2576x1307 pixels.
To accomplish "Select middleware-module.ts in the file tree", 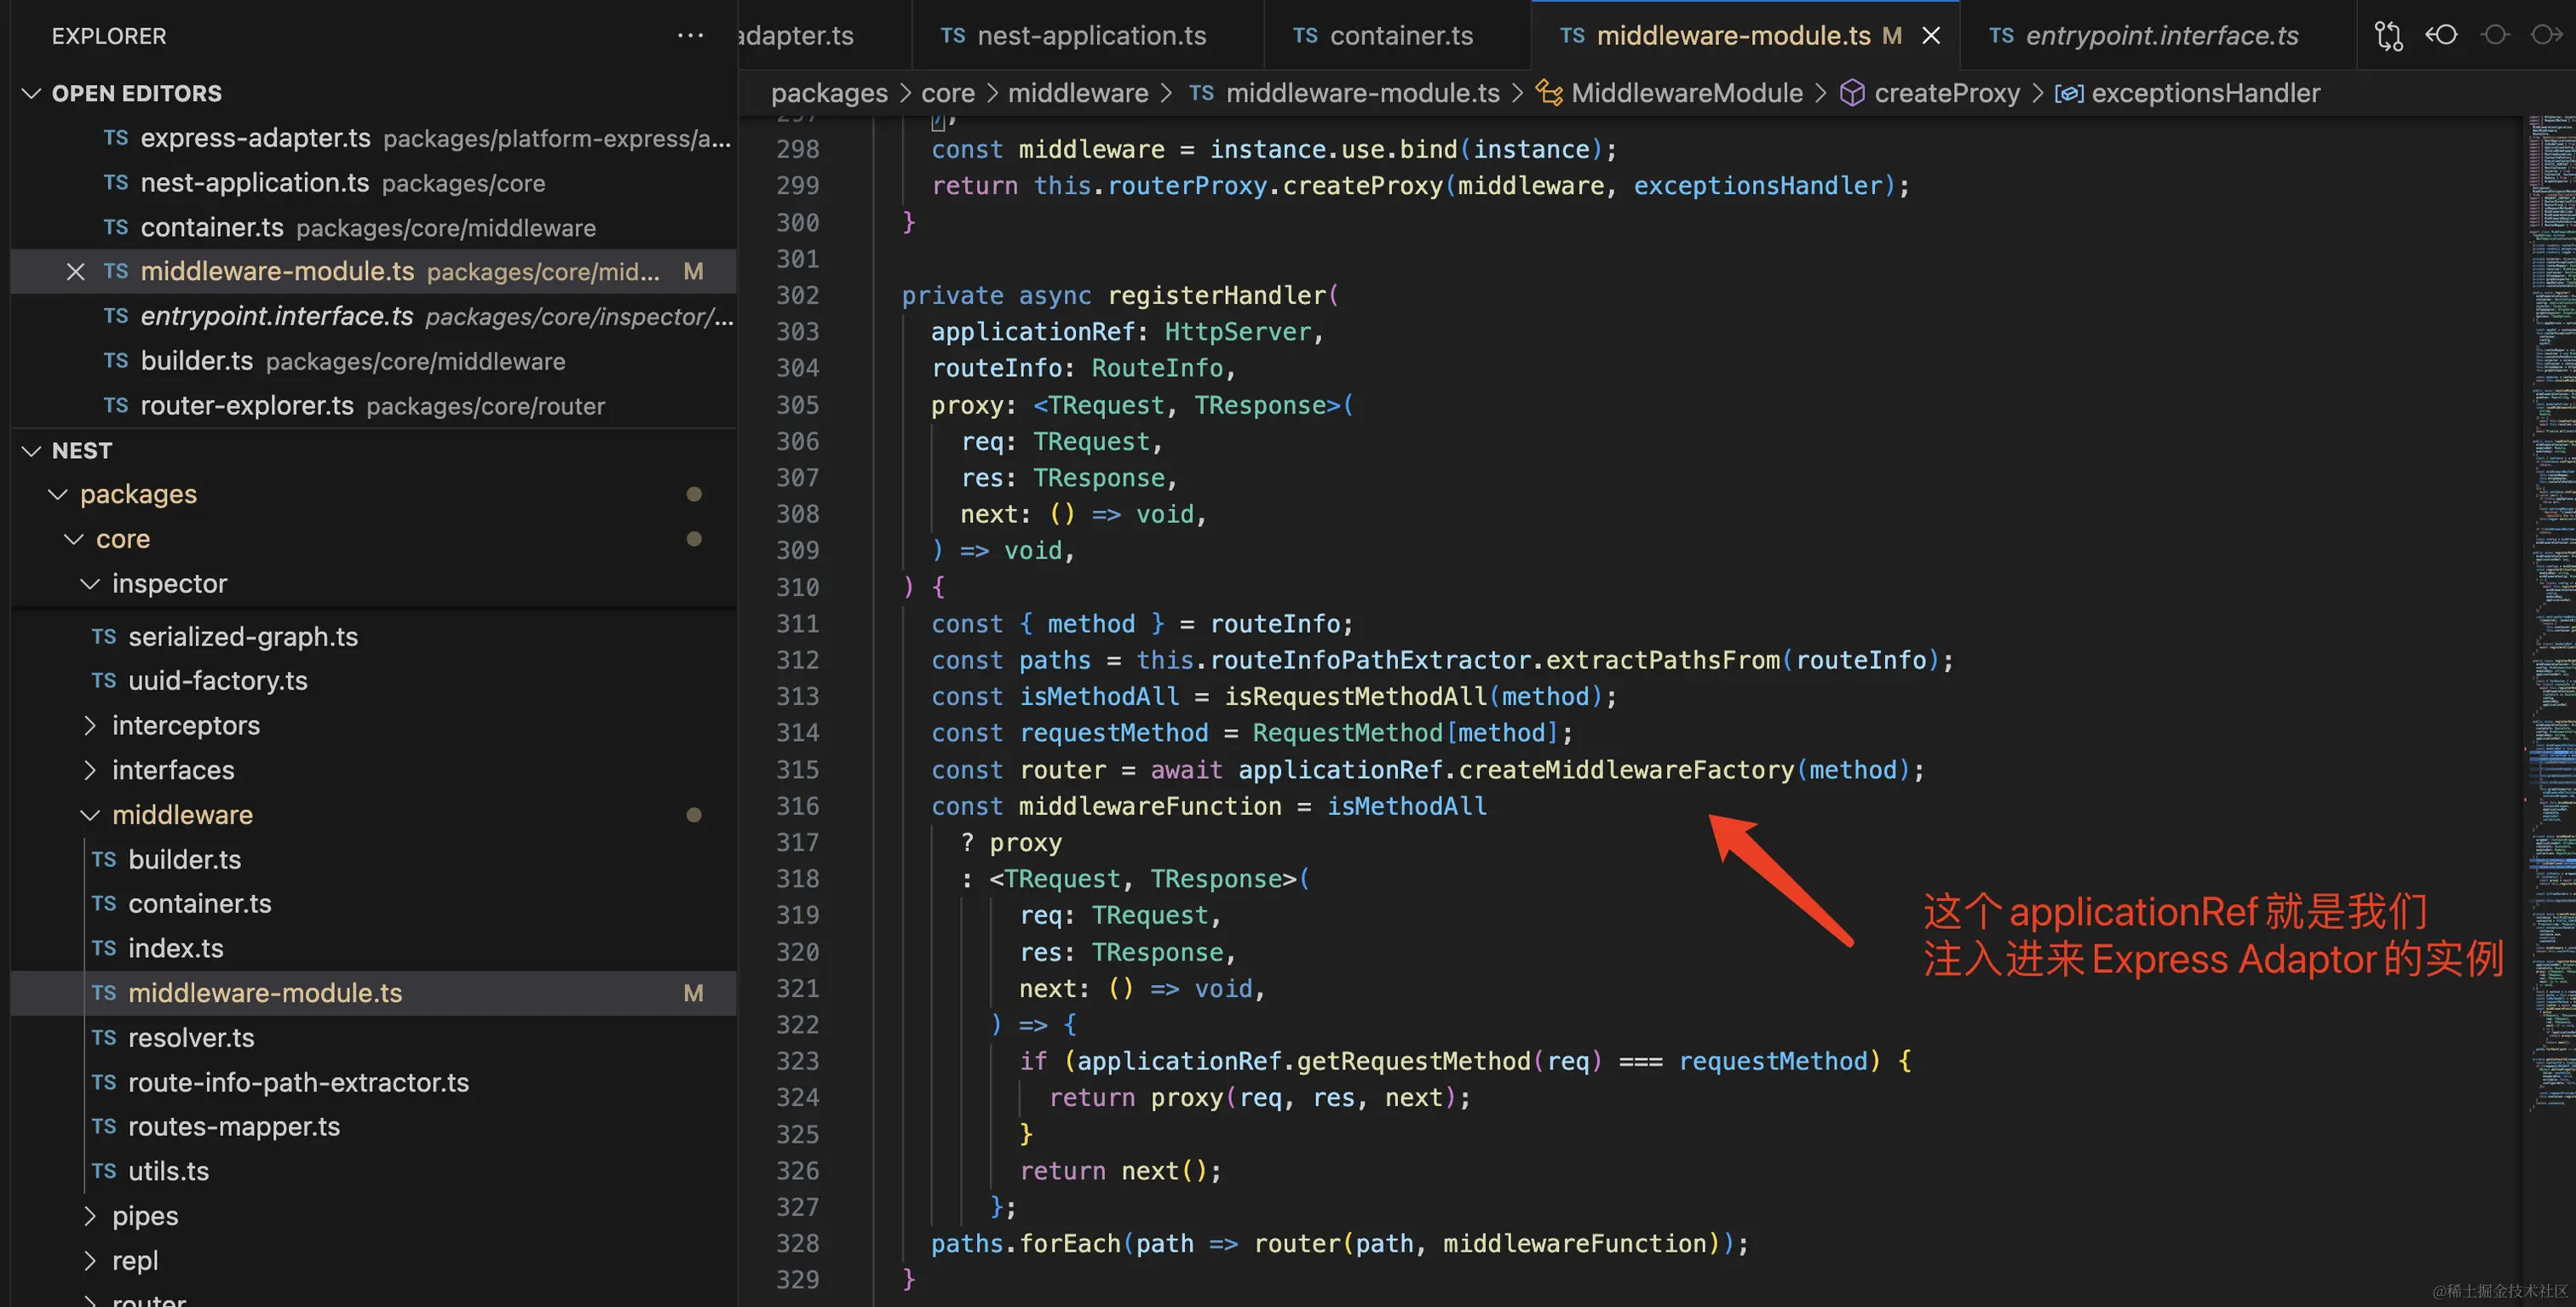I will coord(374,994).
